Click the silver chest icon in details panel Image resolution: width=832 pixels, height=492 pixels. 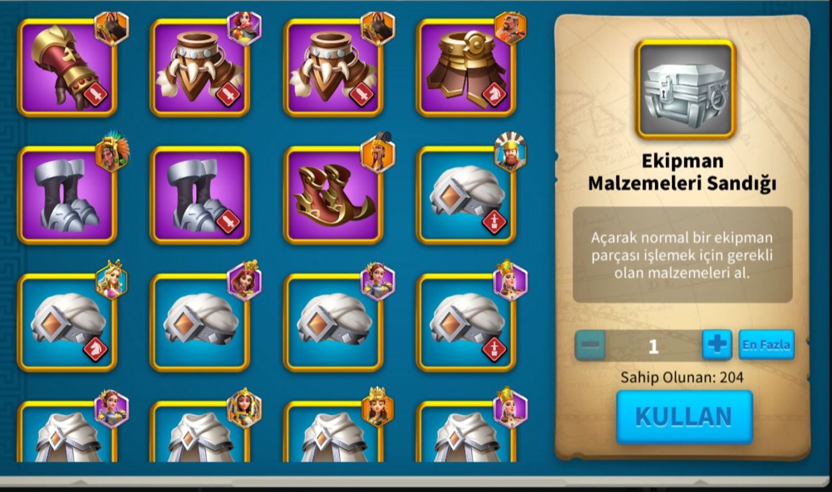[685, 90]
